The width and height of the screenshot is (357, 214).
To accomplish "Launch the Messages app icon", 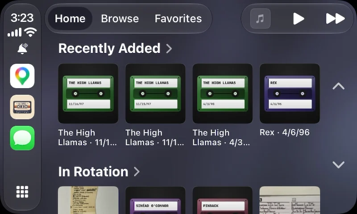I will 22,138.
